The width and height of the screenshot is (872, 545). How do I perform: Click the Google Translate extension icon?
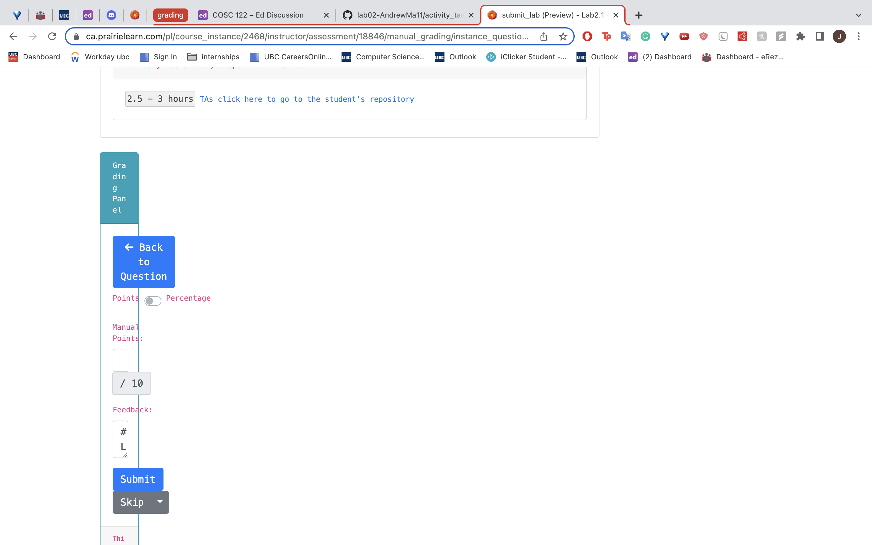(x=626, y=36)
